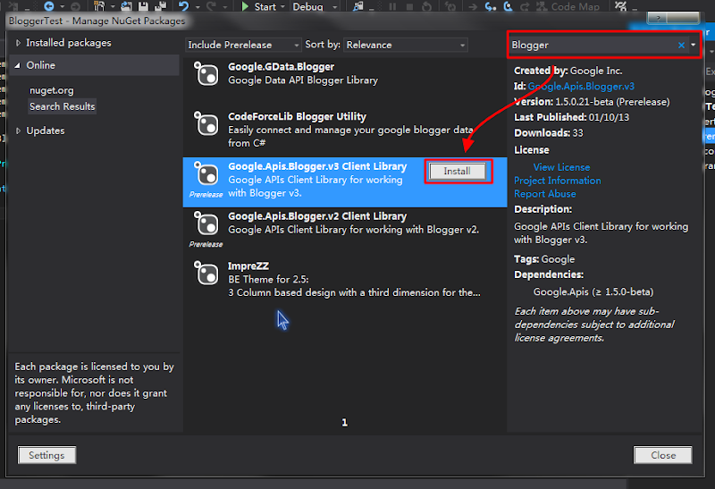Click the Save icon in Visual Studio toolbar

pos(143,6)
